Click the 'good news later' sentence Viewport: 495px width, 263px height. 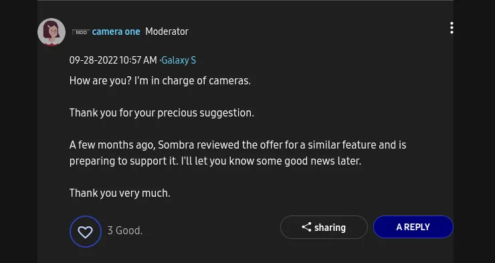[x=271, y=161]
